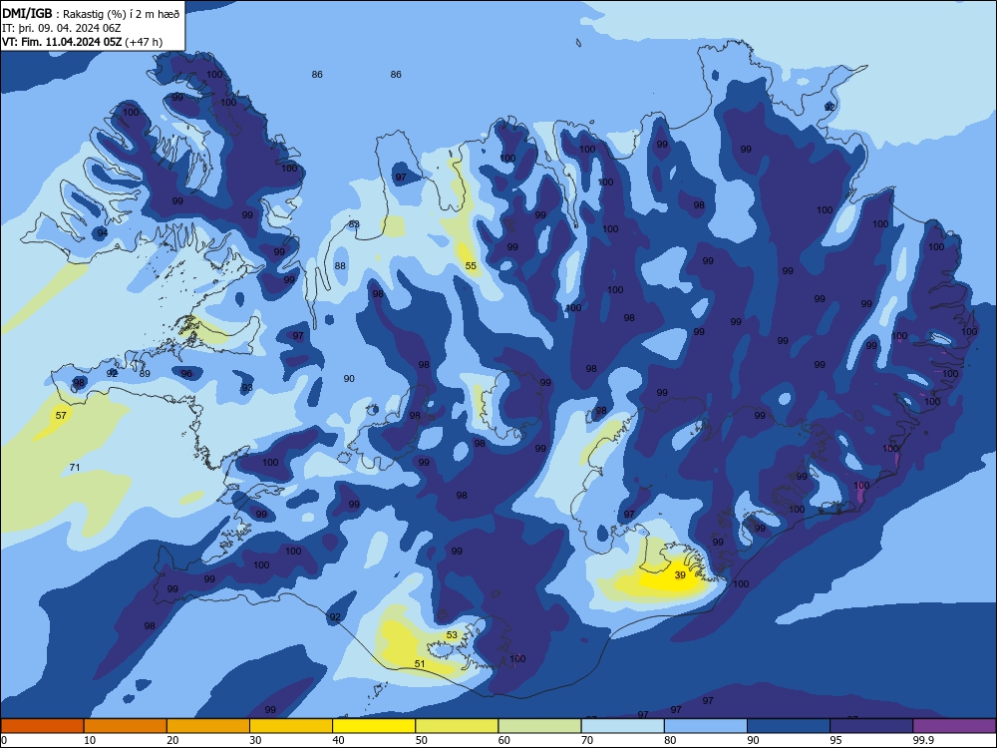This screenshot has height=748, width=997.
Task: Click the humidity value 53 in the south
Action: tap(452, 634)
